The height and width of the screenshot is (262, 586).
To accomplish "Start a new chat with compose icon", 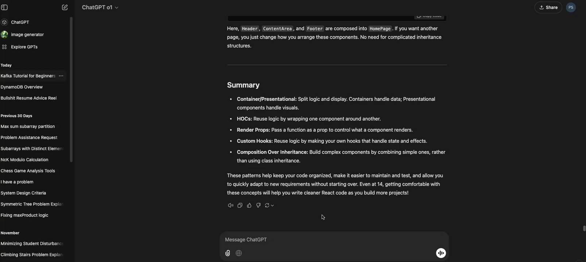I will 65,7.
